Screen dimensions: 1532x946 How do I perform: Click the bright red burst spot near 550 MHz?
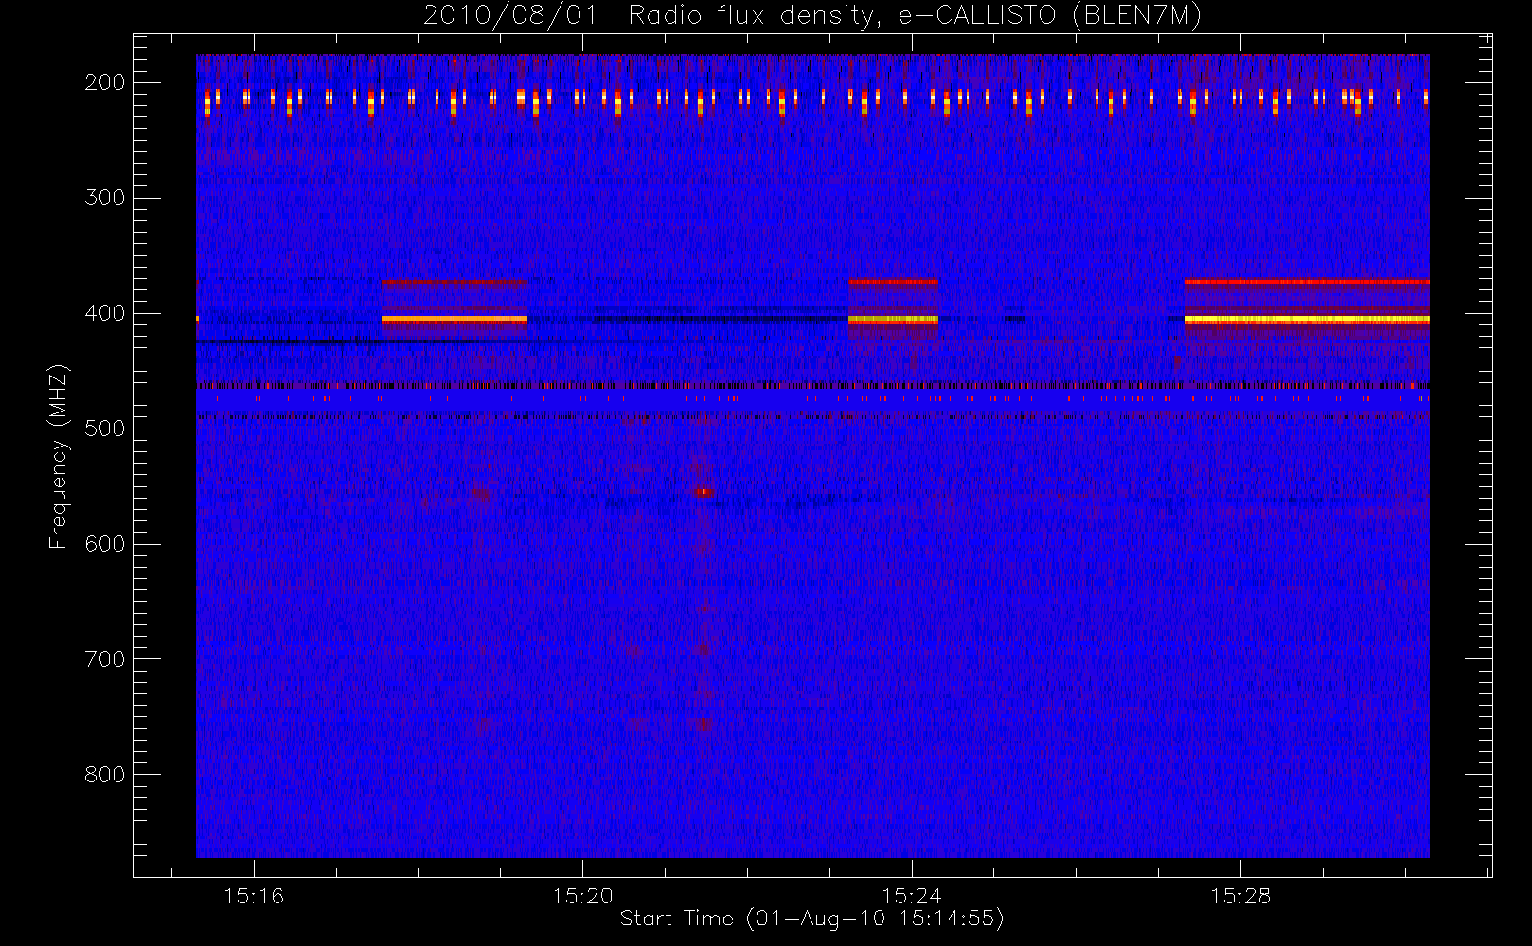[x=704, y=492]
